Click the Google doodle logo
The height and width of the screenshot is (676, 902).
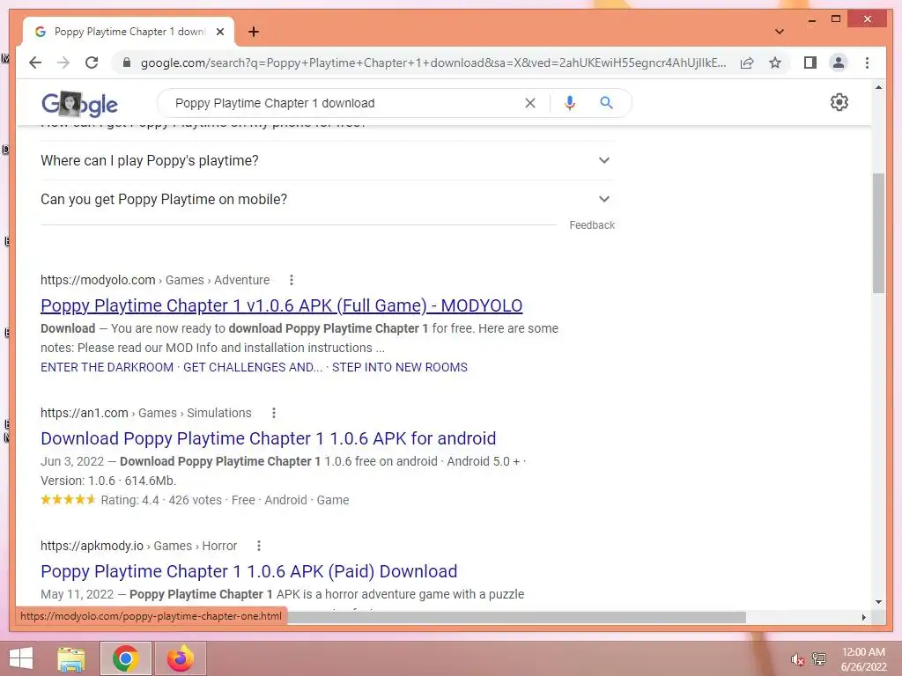click(x=79, y=104)
